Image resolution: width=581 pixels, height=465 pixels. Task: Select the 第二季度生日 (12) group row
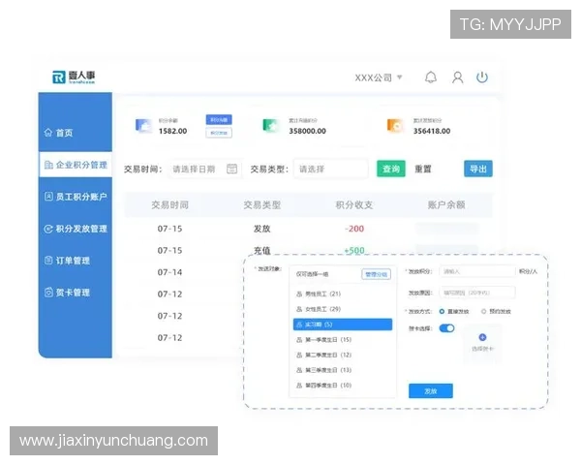tap(343, 355)
